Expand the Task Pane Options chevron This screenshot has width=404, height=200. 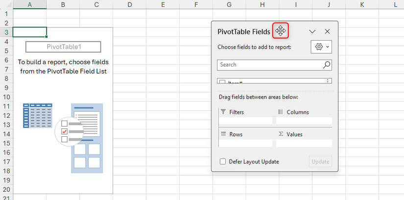tap(312, 31)
